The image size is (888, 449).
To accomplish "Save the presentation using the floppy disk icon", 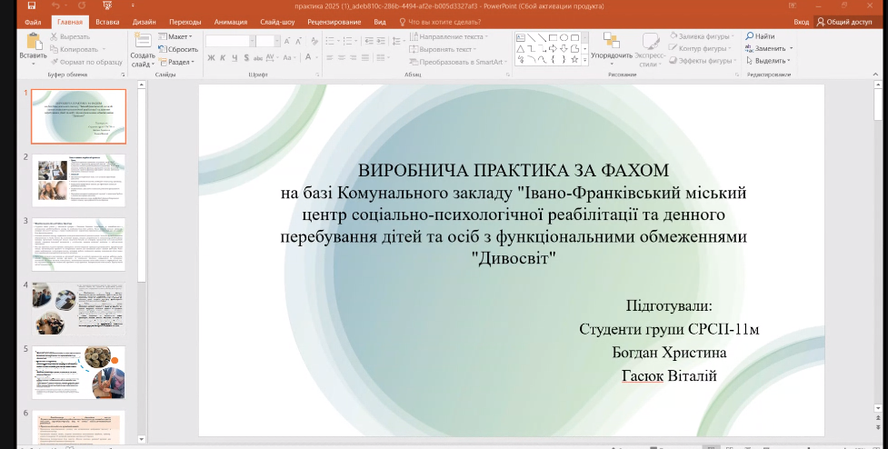I will (x=32, y=5).
